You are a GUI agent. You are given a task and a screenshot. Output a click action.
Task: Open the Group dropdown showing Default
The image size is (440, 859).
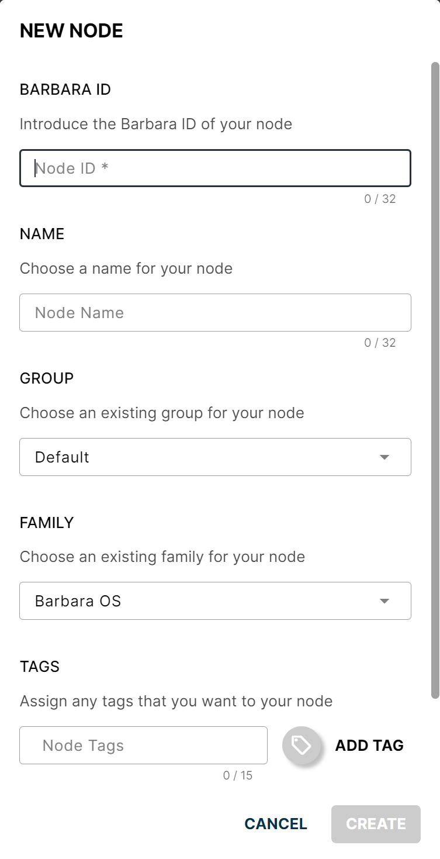coord(215,457)
